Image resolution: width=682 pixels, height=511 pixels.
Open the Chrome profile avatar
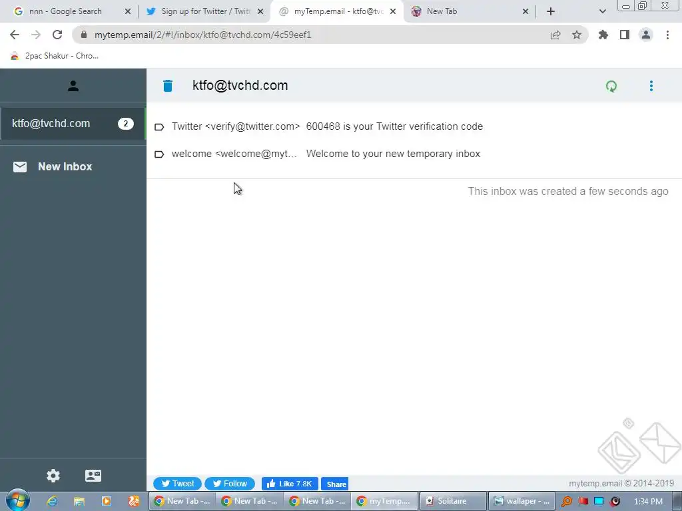tap(646, 35)
